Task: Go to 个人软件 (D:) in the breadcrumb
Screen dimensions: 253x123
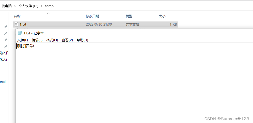Action: click(28, 6)
